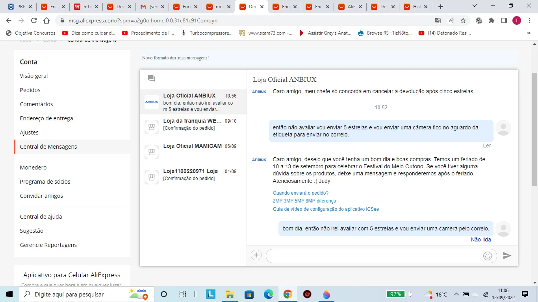538x302 pixels.
Task: Open Comentários in the account sidebar
Action: 36,104
